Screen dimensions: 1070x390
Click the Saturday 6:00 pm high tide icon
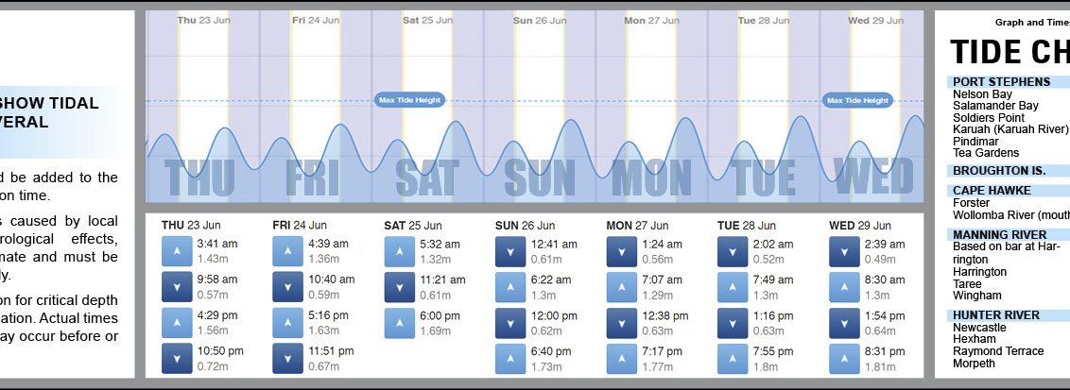coord(399,323)
